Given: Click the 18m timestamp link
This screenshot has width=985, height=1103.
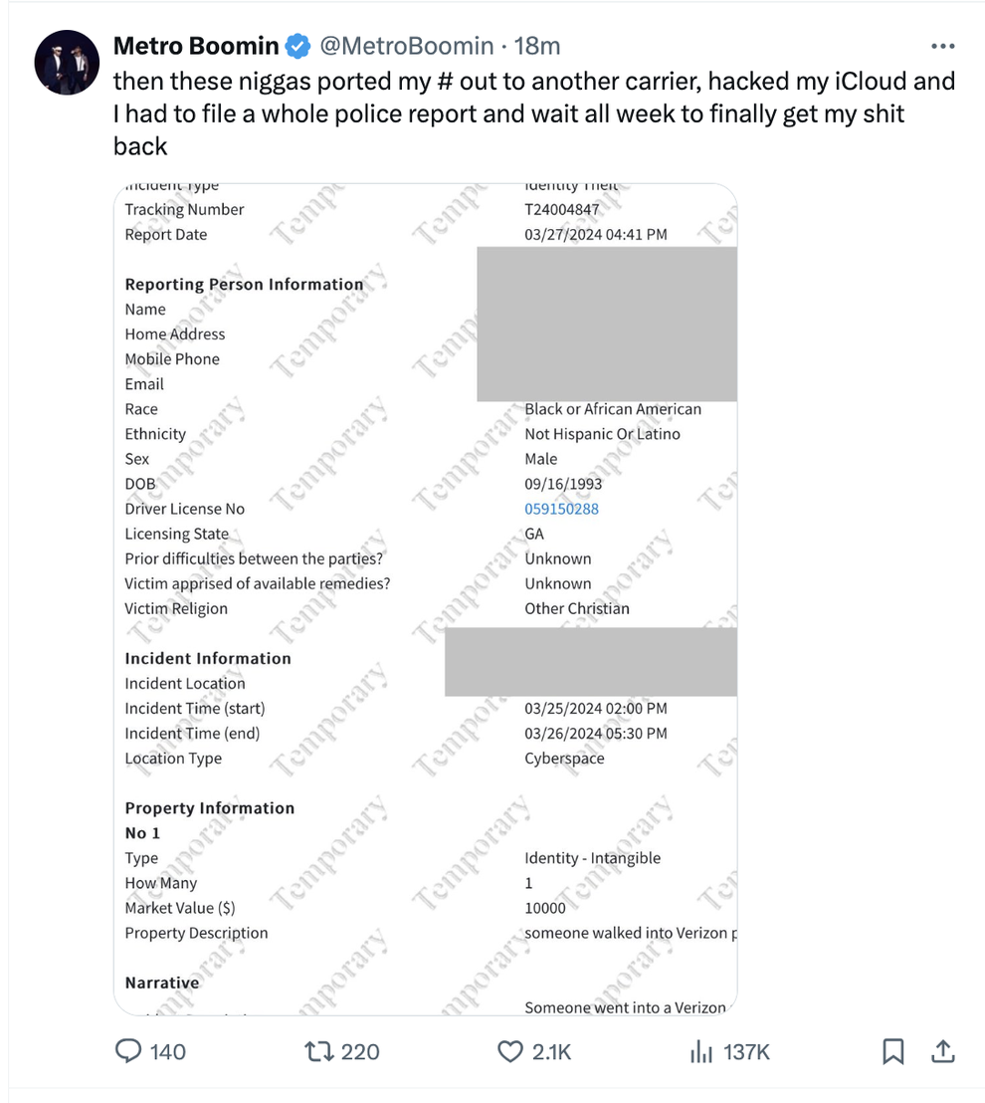Looking at the screenshot, I should point(538,45).
